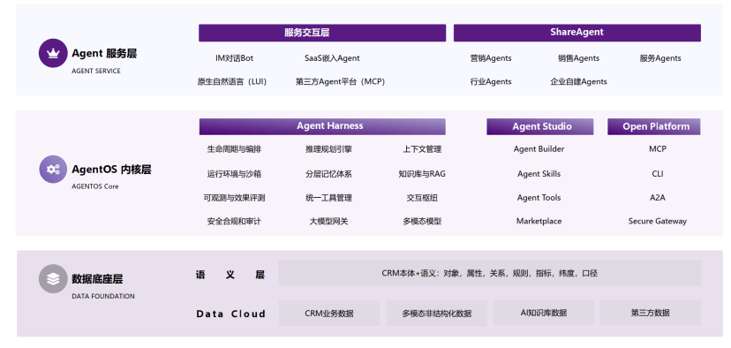This screenshot has height=348, width=731.
Task: Click 生命周期与编排
Action: (x=235, y=149)
